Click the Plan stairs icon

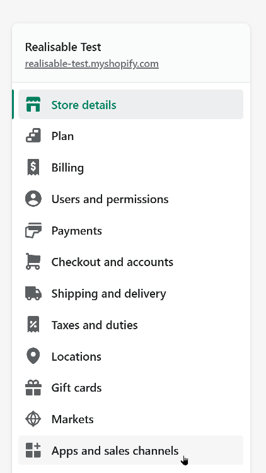pyautogui.click(x=33, y=136)
